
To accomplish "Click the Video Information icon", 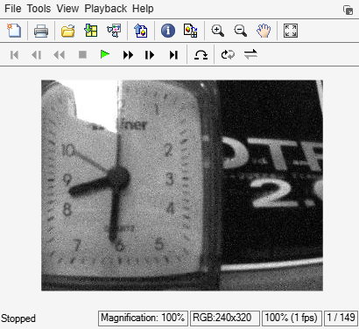I will pyautogui.click(x=168, y=31).
